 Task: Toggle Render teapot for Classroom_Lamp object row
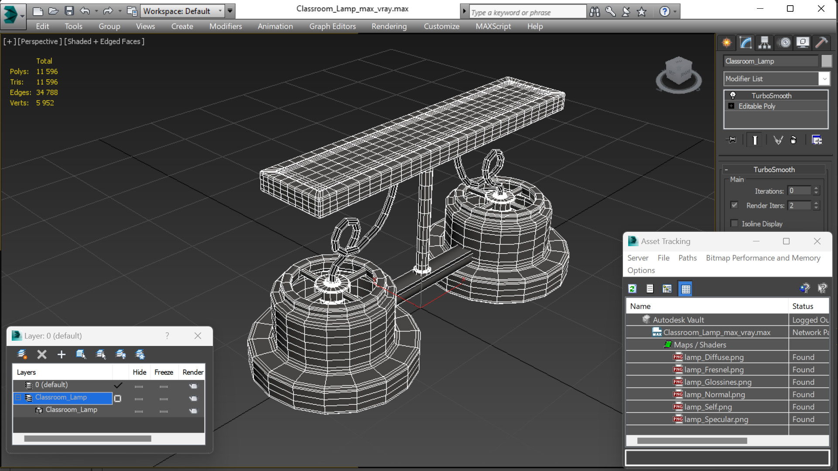point(193,411)
